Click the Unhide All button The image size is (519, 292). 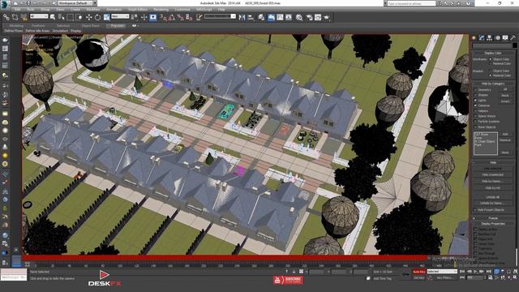[x=492, y=197]
